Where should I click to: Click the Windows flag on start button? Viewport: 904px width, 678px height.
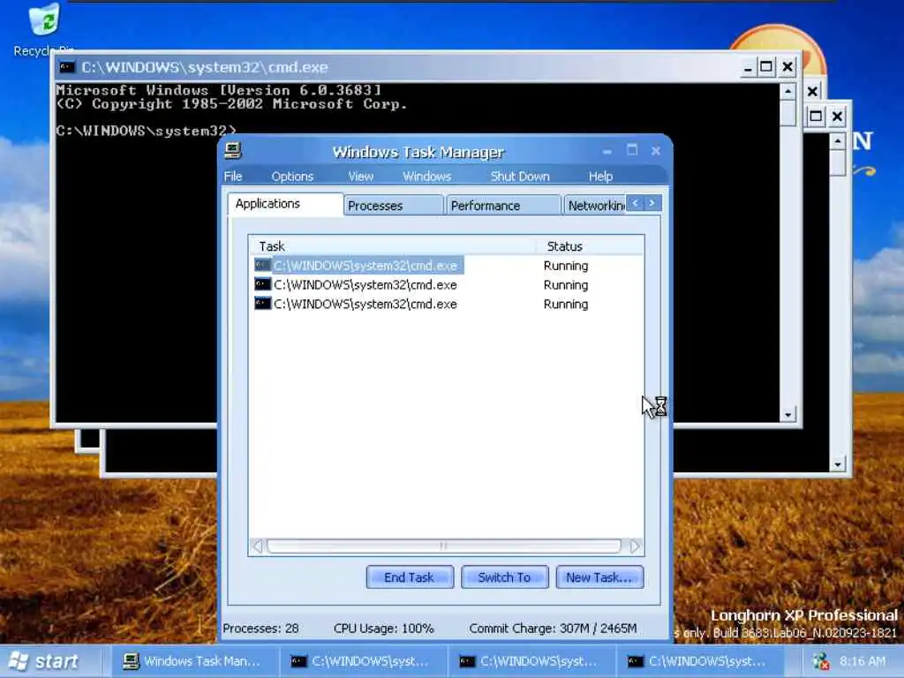coord(19,661)
